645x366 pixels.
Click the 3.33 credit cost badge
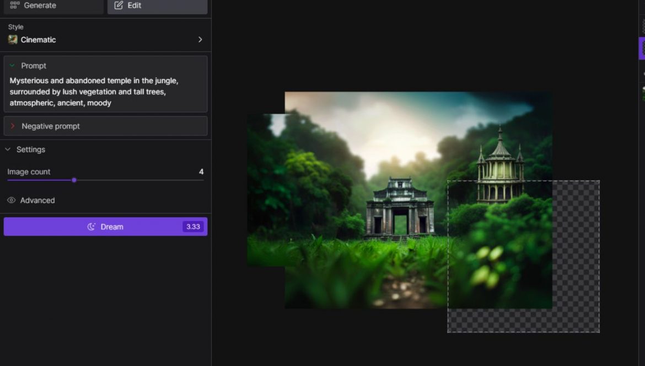[x=193, y=227]
